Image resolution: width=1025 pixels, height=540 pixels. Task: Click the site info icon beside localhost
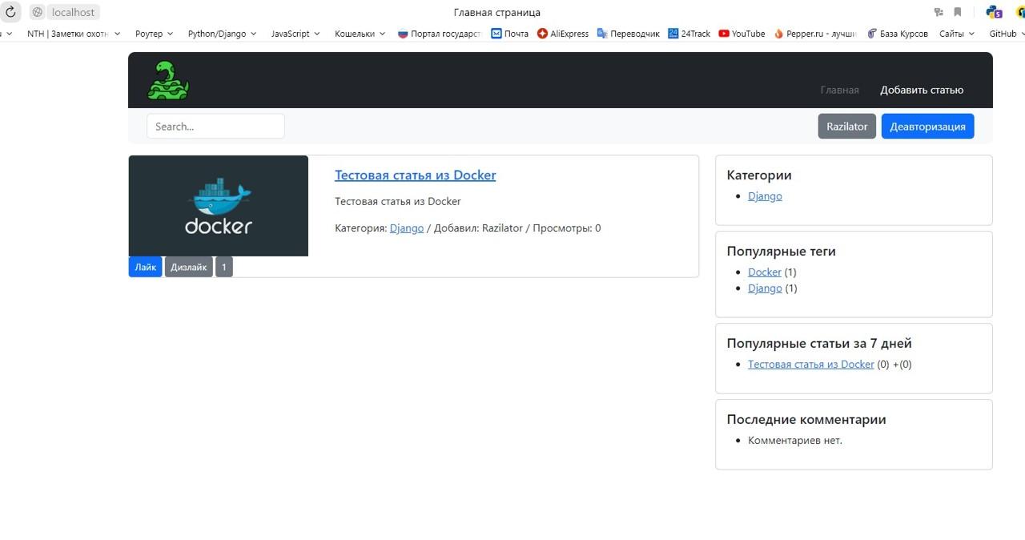(x=37, y=12)
